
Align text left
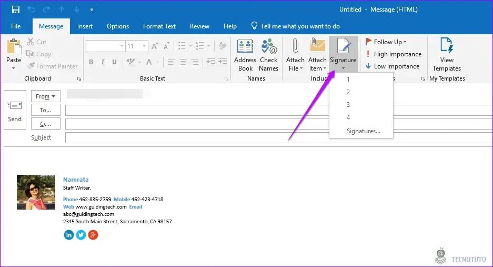(172, 62)
